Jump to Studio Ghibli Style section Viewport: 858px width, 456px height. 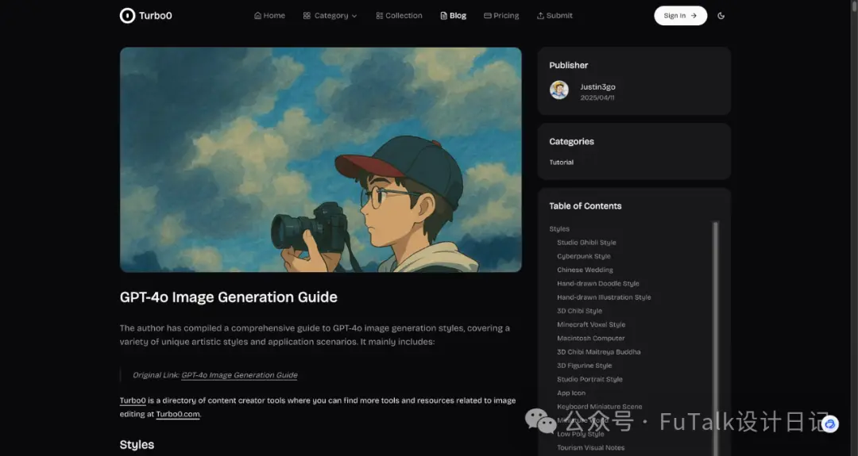(x=586, y=243)
